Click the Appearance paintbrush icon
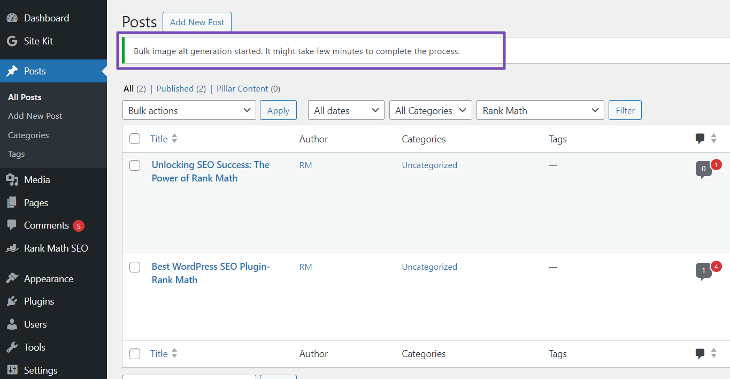 tap(12, 279)
